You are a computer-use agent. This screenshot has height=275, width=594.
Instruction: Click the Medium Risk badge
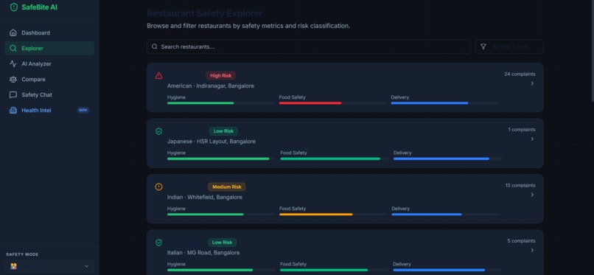[x=226, y=187]
